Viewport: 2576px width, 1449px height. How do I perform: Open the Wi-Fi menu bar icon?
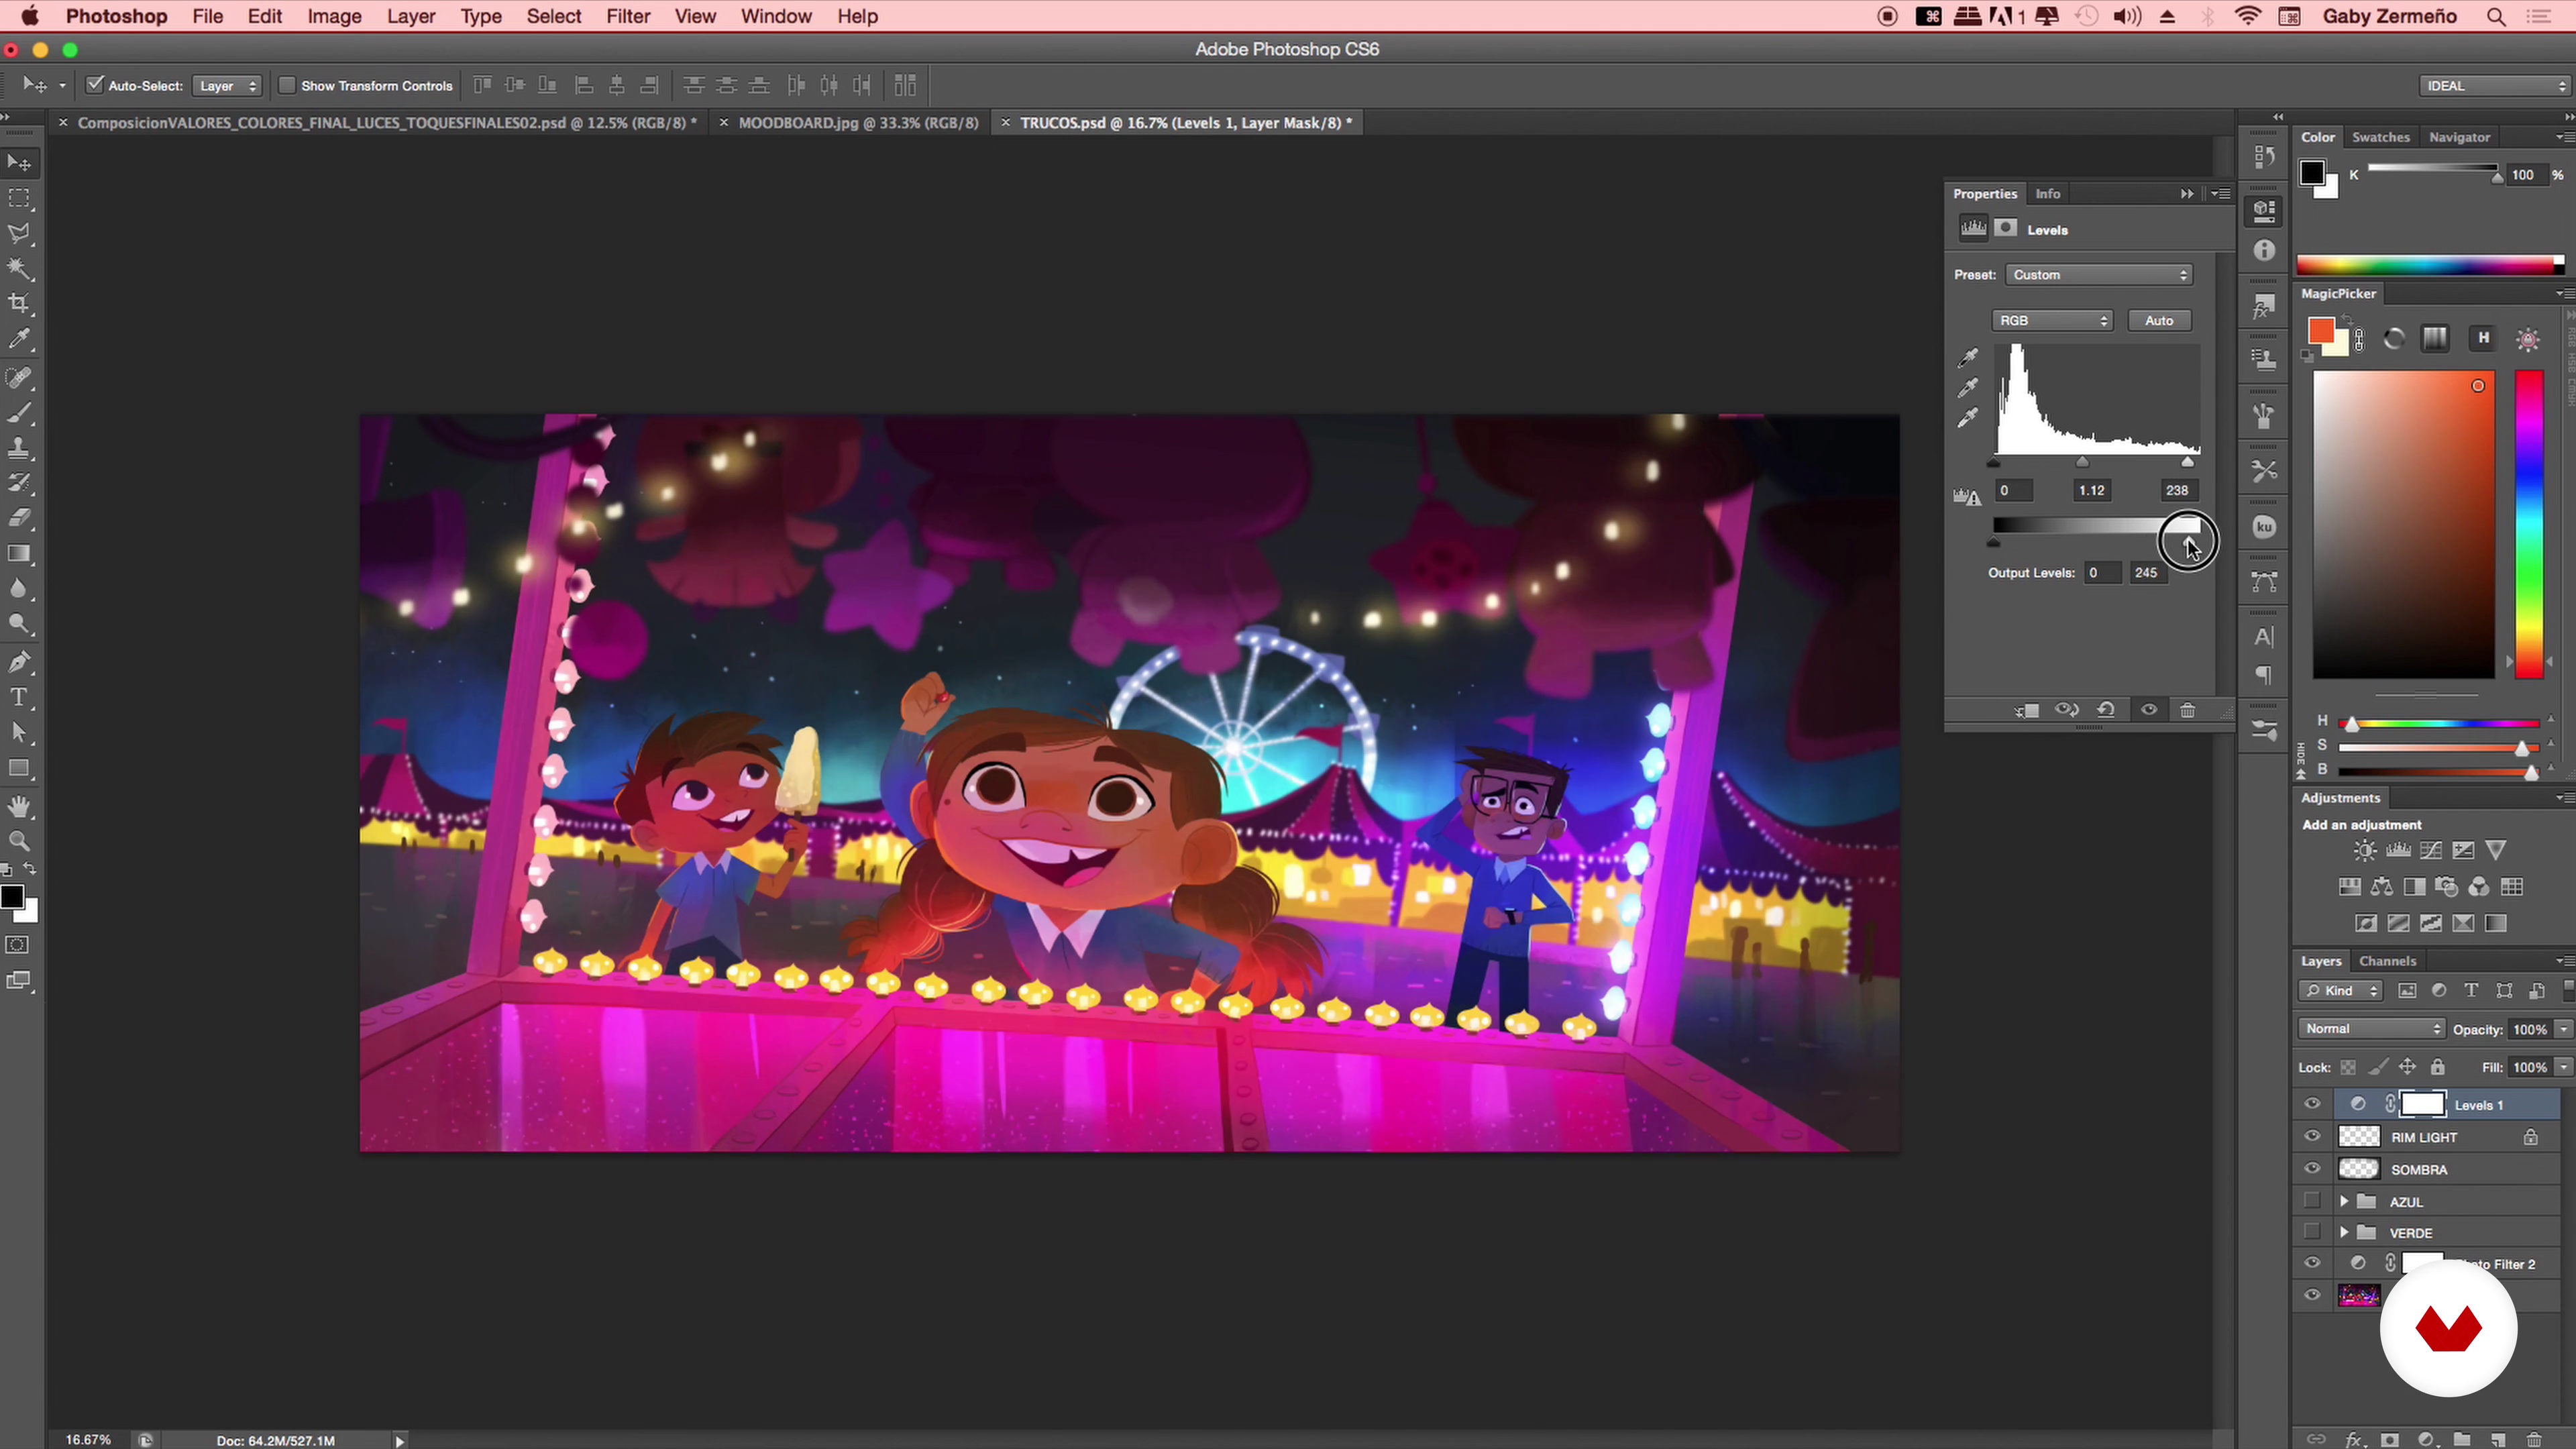[x=2247, y=17]
